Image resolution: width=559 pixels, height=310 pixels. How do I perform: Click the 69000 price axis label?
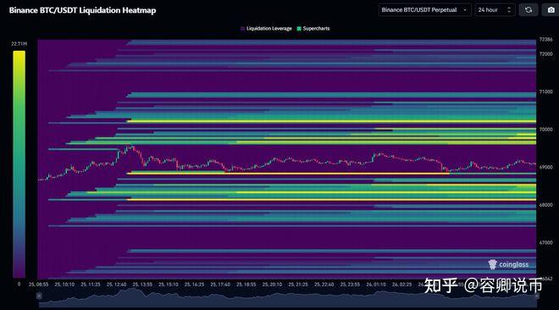click(x=545, y=167)
